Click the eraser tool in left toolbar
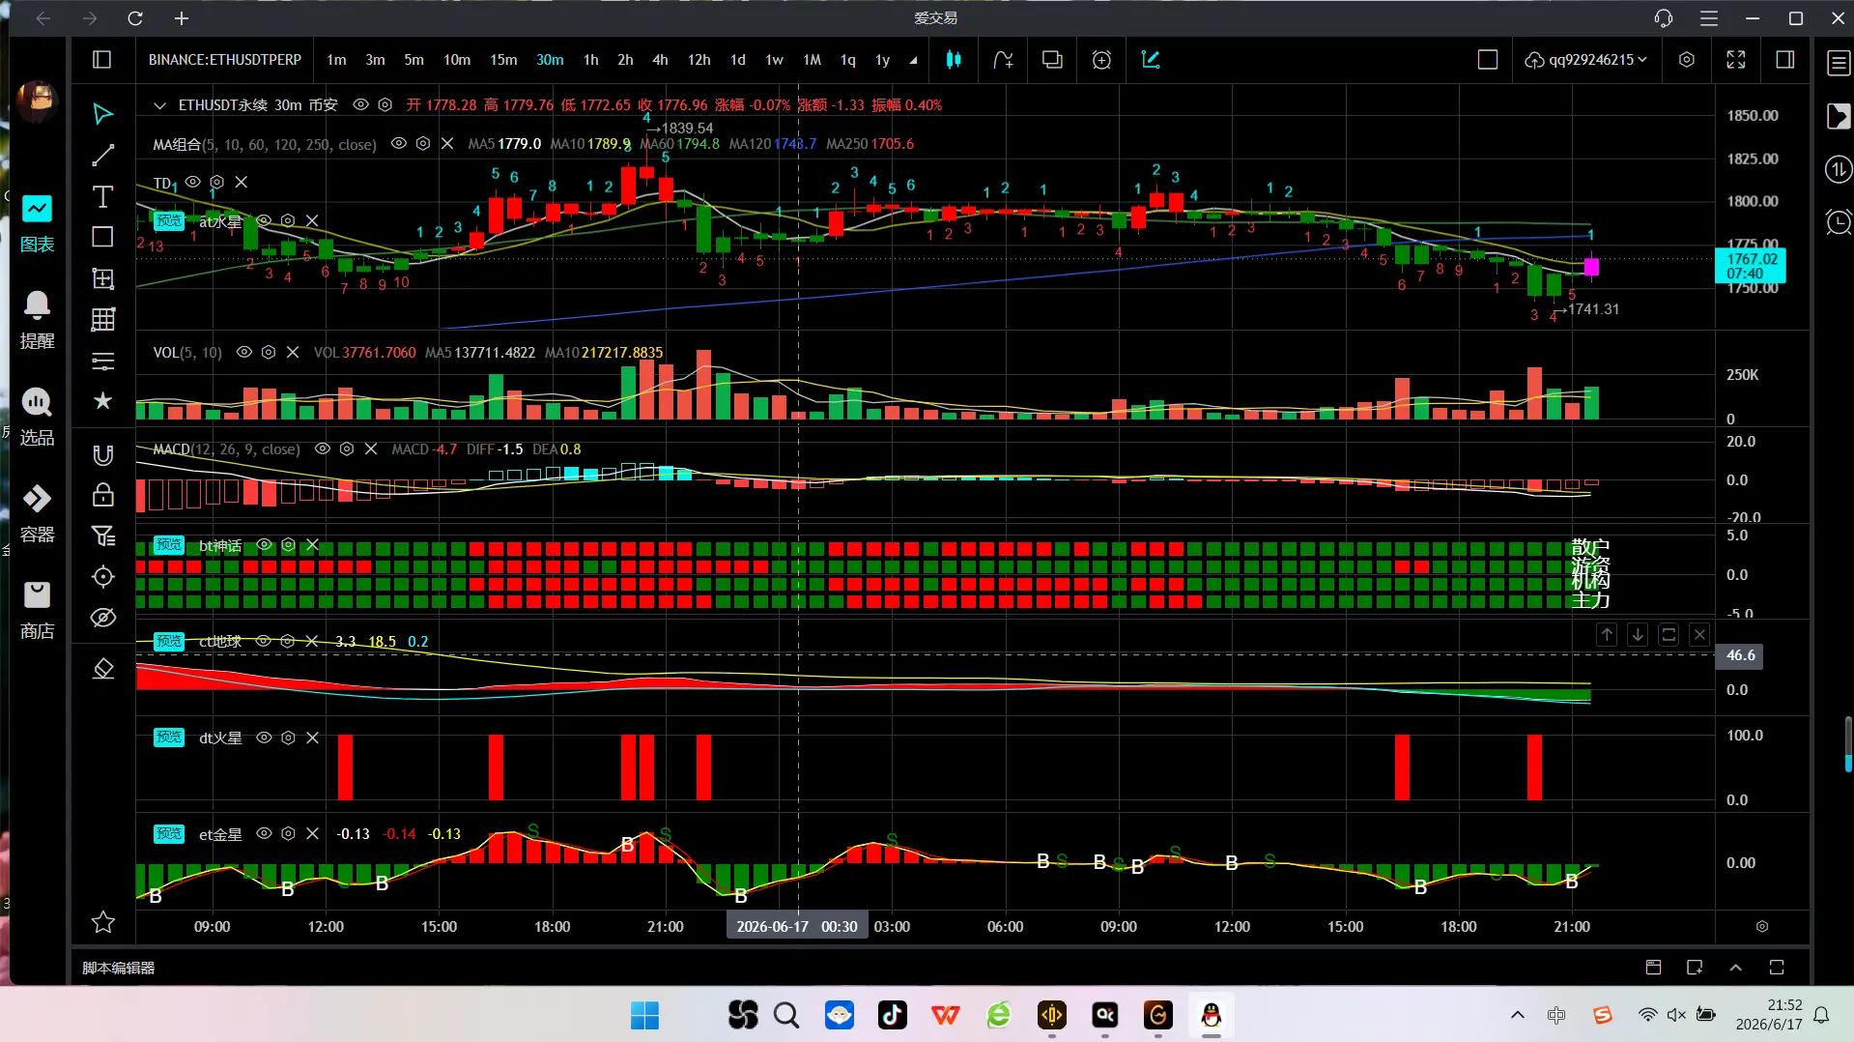The image size is (1854, 1042). pos(102,668)
